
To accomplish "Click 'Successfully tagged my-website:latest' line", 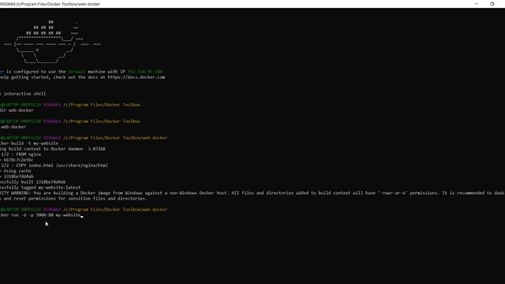I will [40, 188].
